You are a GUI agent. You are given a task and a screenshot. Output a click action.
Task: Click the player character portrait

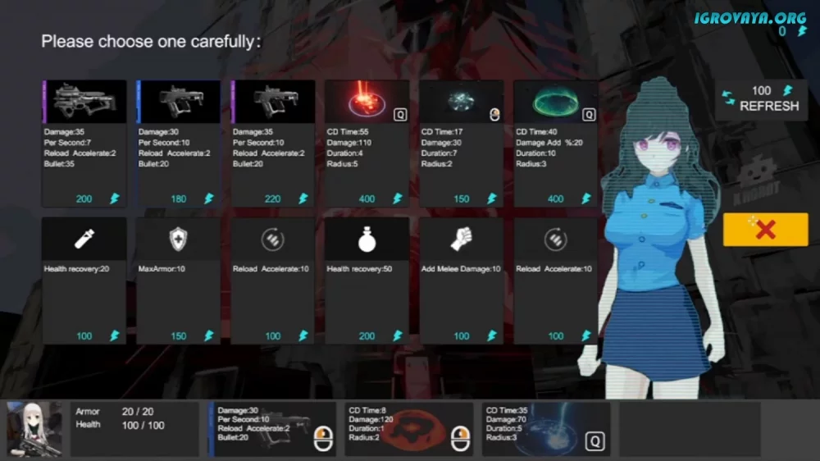(x=35, y=428)
